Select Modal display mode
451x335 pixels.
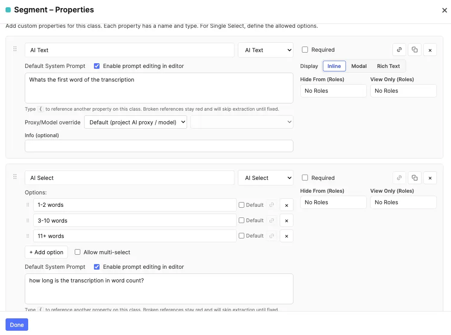359,66
